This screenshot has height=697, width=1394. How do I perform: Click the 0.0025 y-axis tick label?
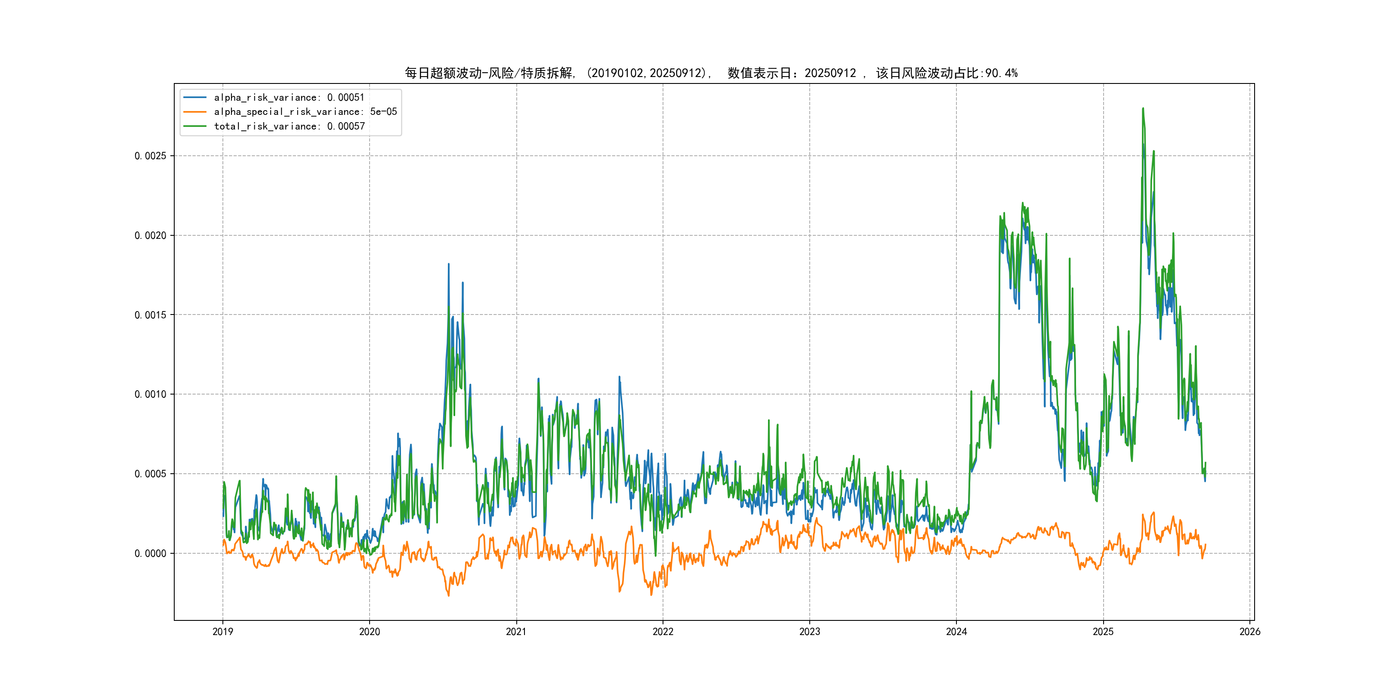150,156
